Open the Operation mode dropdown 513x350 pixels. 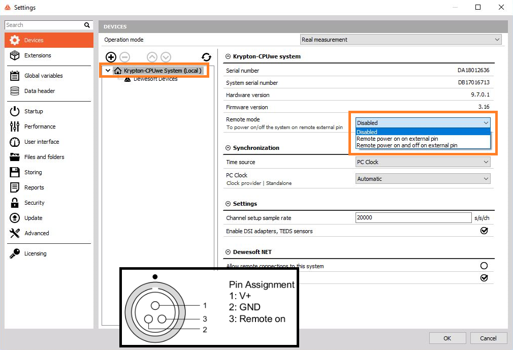click(x=401, y=40)
